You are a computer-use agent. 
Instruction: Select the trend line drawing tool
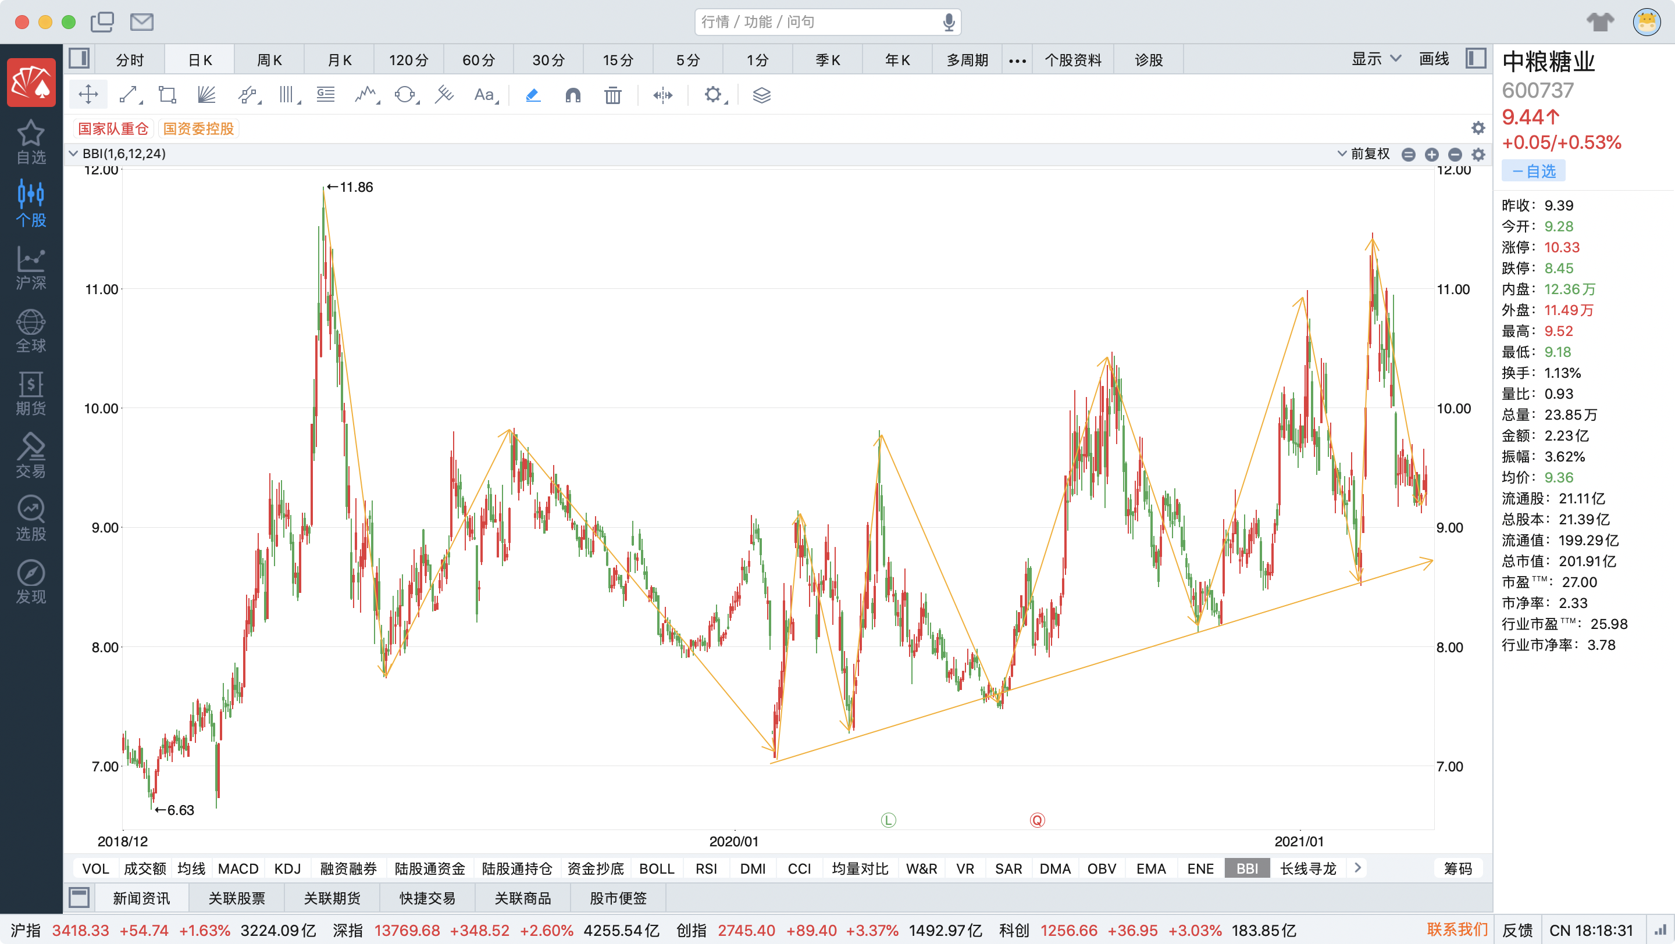[x=128, y=95]
